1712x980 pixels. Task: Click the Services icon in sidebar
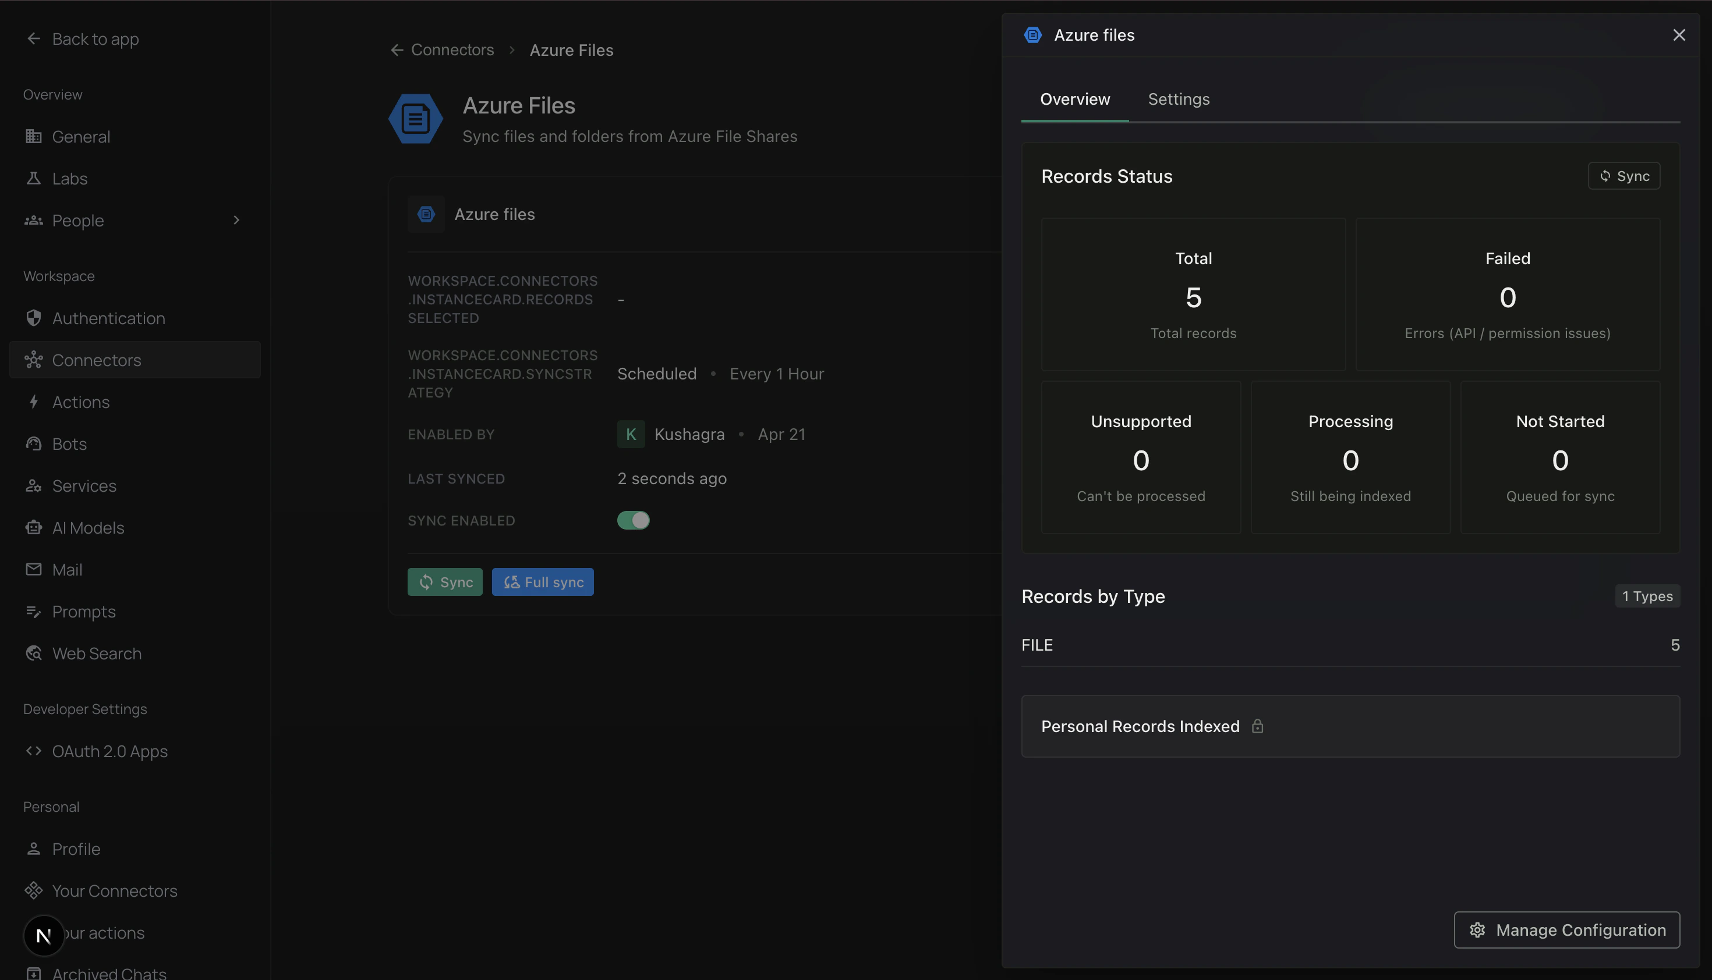tap(34, 485)
